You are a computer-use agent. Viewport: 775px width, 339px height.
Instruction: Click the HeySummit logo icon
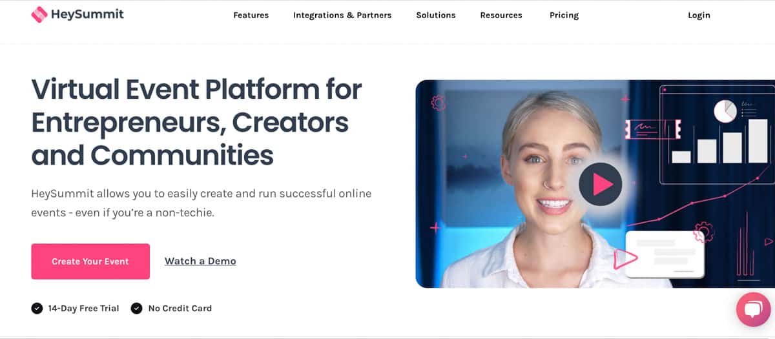coord(39,14)
